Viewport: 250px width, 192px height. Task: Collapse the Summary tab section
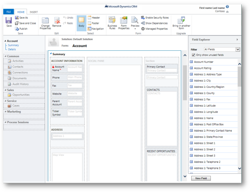click(51, 54)
